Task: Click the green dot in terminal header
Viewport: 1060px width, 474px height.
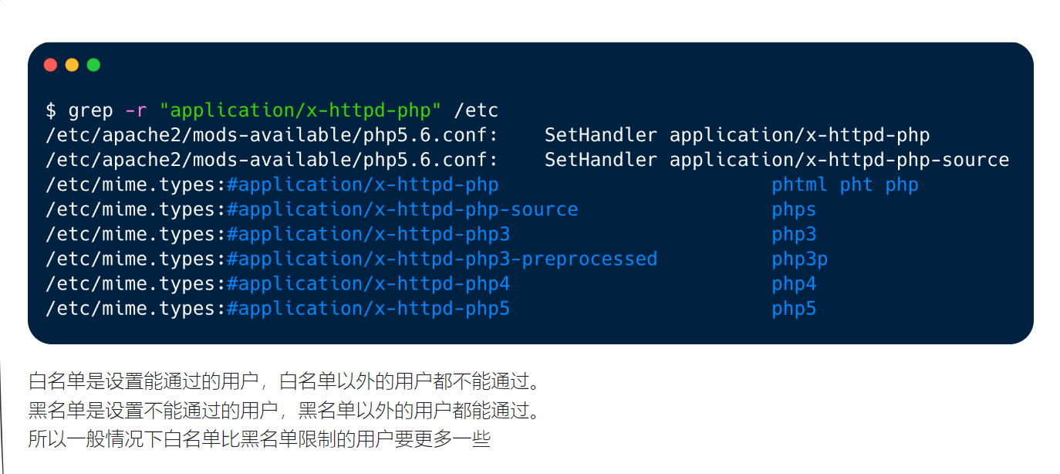Action: [x=93, y=65]
